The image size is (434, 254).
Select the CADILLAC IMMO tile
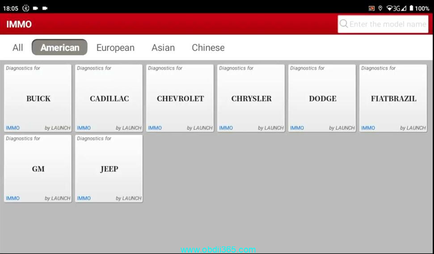[109, 98]
